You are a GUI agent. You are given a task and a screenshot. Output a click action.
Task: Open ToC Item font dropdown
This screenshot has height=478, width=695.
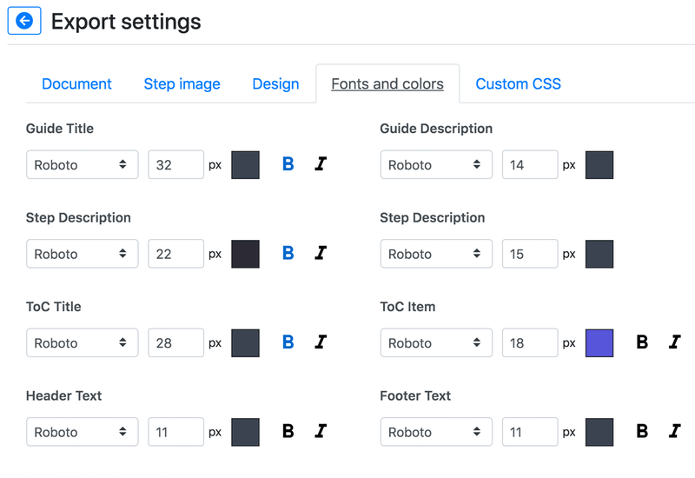pos(435,342)
